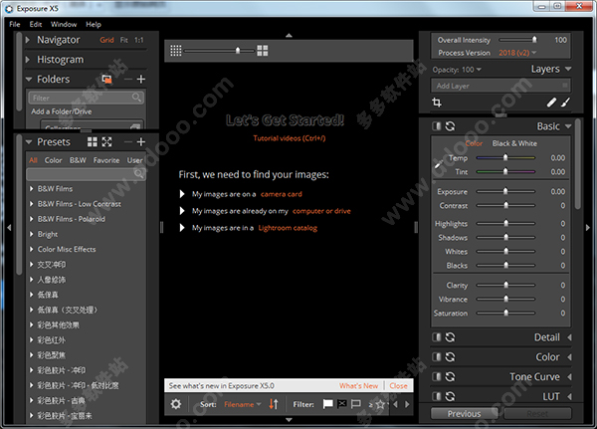Click the Add Layer field

point(500,86)
